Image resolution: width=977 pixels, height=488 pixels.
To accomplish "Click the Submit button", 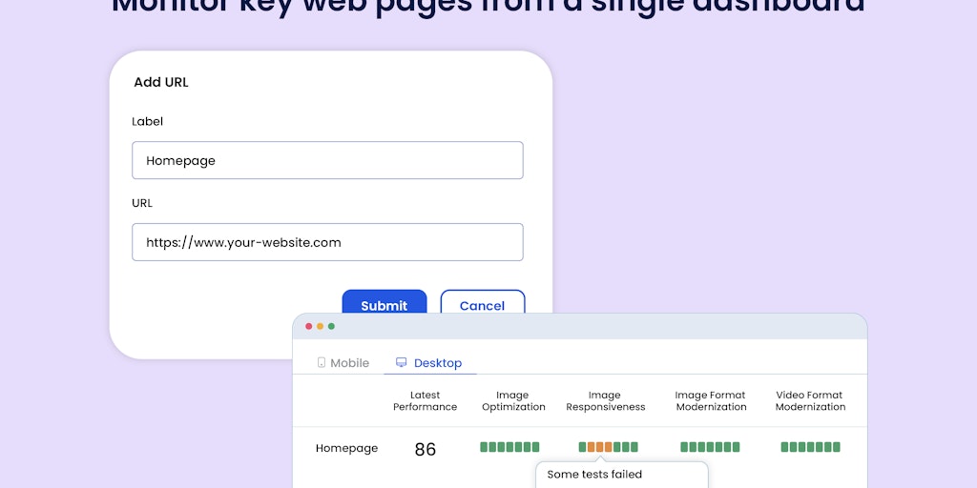I will click(385, 302).
